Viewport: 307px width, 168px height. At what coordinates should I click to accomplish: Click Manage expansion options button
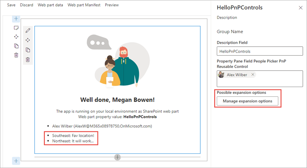tap(248, 101)
